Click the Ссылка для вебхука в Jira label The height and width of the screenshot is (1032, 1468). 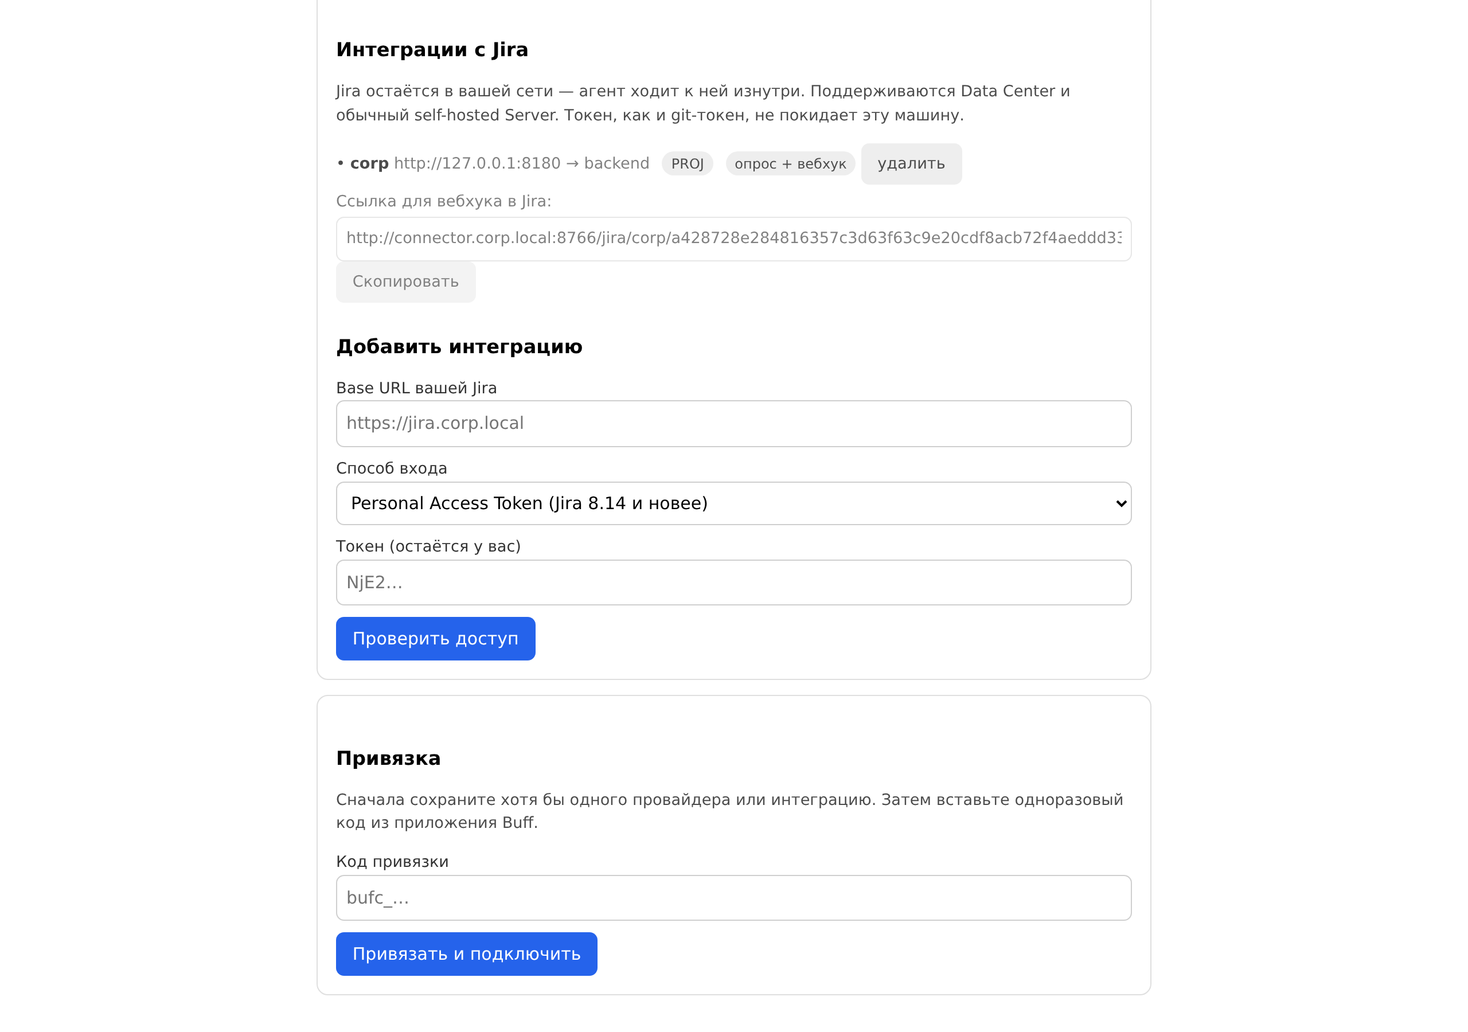coord(443,201)
